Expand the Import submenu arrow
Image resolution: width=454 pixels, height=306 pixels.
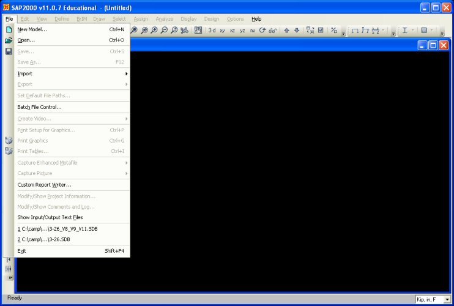(x=127, y=74)
